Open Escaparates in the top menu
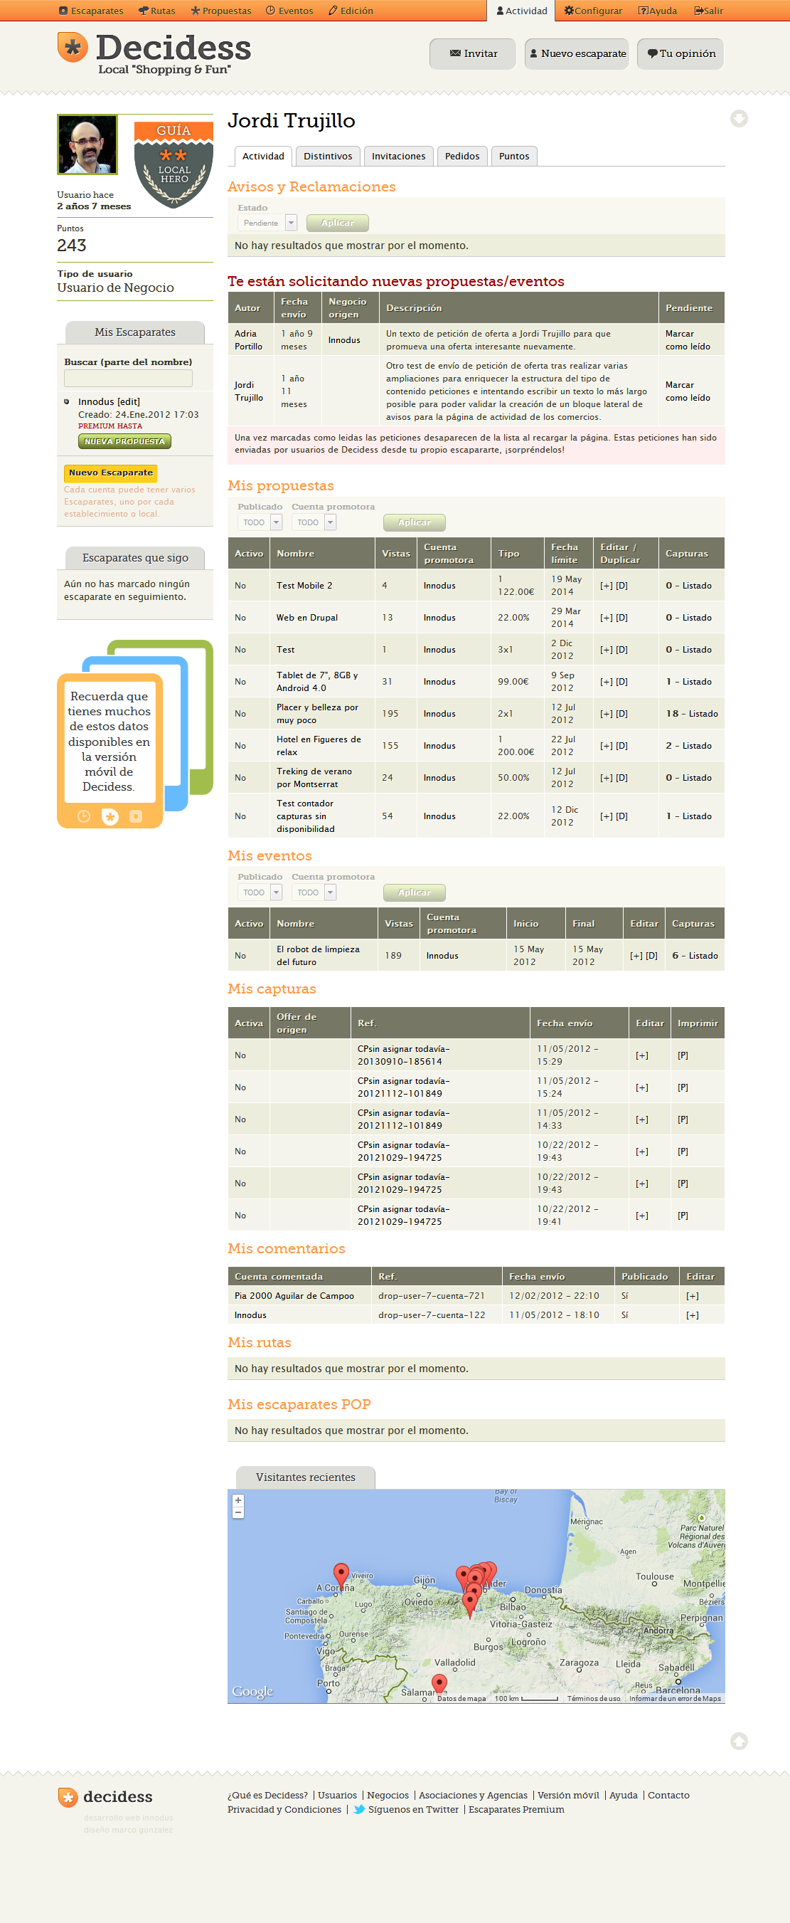Image resolution: width=790 pixels, height=1923 pixels. click(x=91, y=11)
